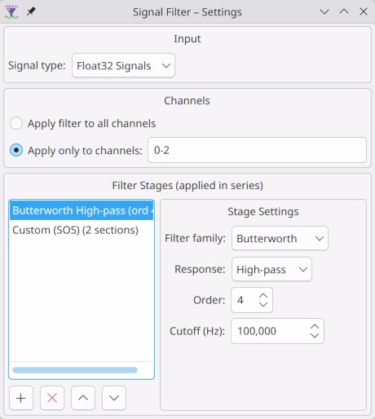Click the stage list horizontal scrollbar
375x419 pixels.
tap(75, 370)
